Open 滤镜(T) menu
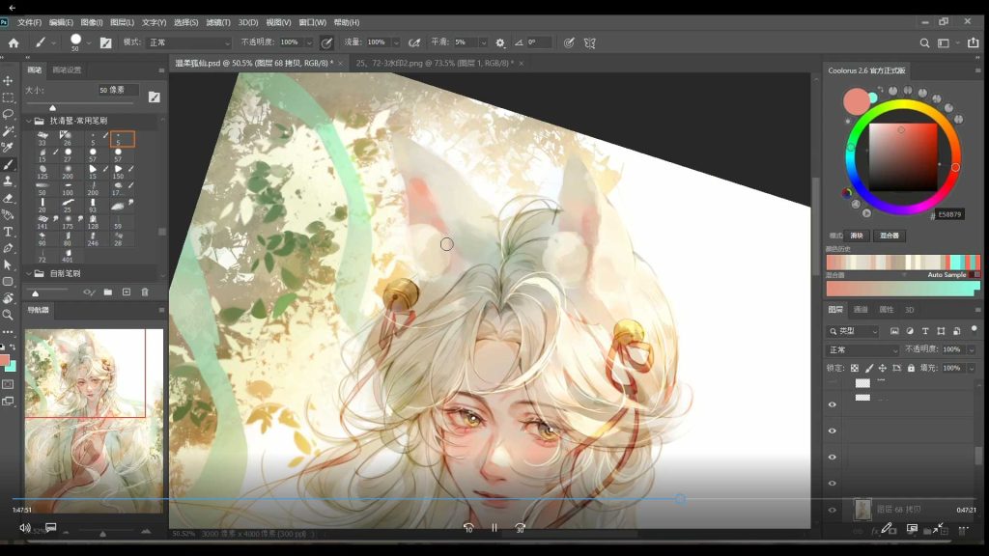Screen dimensions: 989x556 pos(218,22)
